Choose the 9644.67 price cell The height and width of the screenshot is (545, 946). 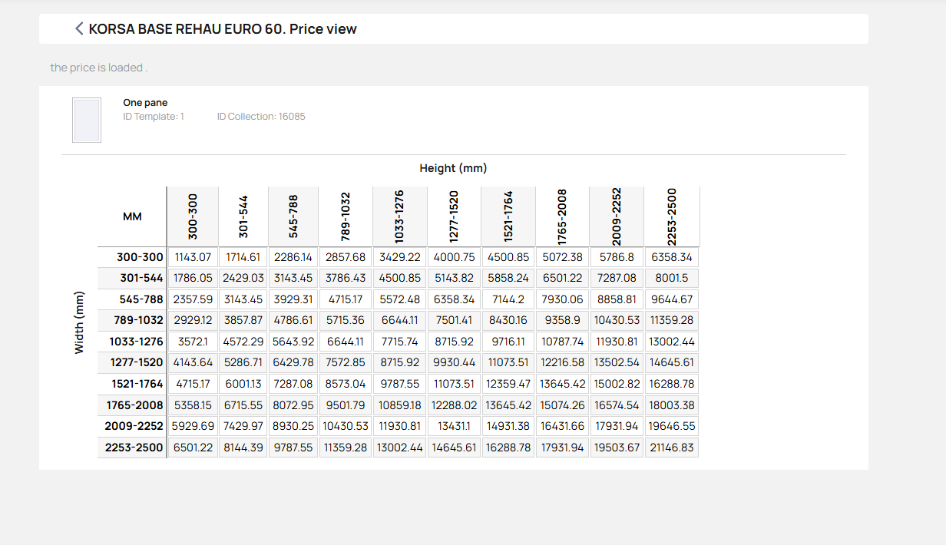point(672,299)
